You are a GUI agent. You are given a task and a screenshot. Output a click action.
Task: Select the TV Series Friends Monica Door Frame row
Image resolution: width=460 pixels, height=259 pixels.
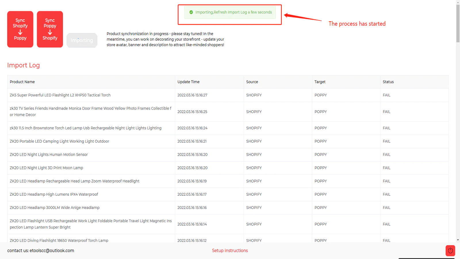pos(228,112)
